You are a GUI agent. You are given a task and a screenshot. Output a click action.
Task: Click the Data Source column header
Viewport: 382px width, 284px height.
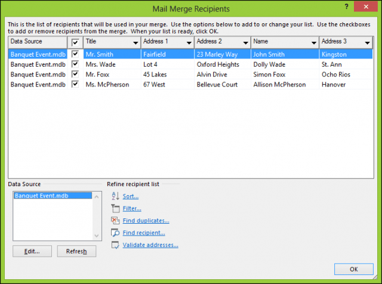click(38, 42)
